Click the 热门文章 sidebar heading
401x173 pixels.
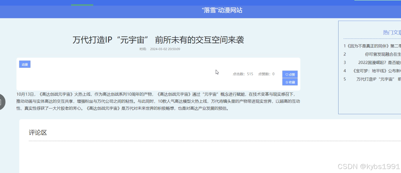[x=392, y=33]
